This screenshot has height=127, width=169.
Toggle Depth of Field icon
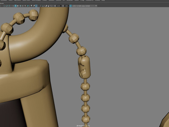pos(39,6)
